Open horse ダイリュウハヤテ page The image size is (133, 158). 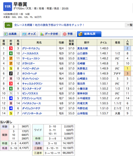(31, 108)
